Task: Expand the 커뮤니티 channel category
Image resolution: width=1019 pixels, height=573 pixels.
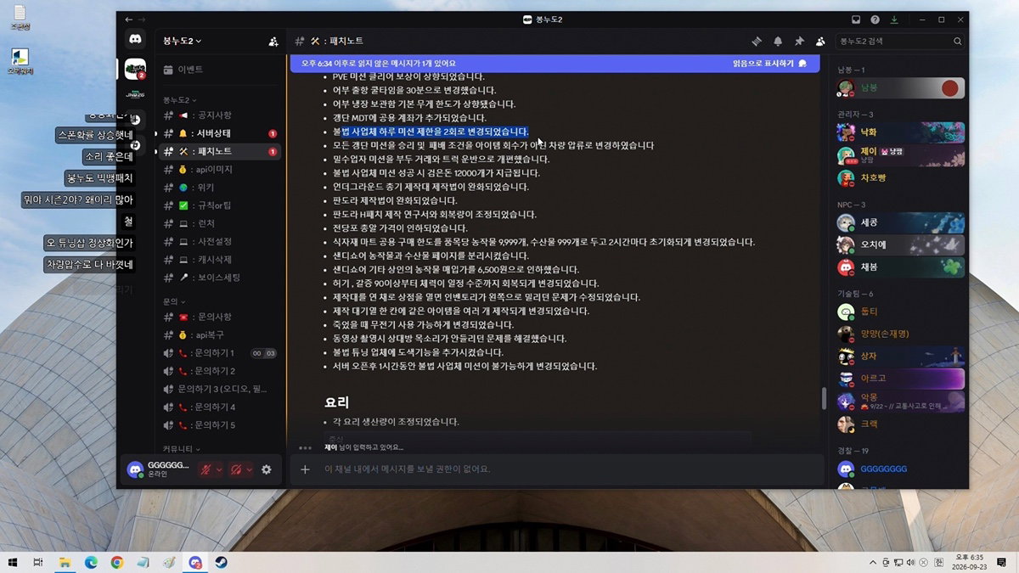Action: coord(181,448)
